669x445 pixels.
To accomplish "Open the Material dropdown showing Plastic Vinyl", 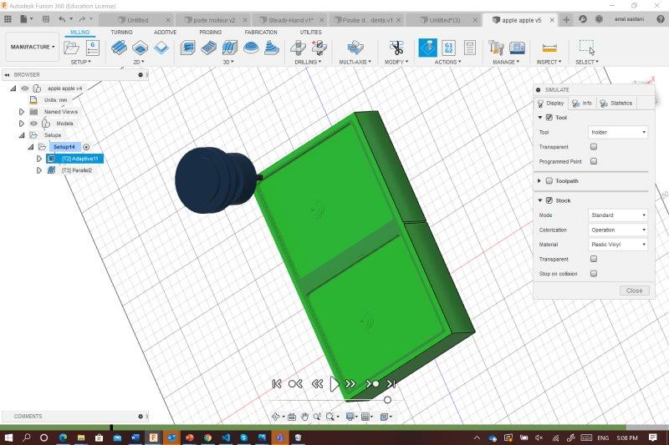I will coord(617,245).
